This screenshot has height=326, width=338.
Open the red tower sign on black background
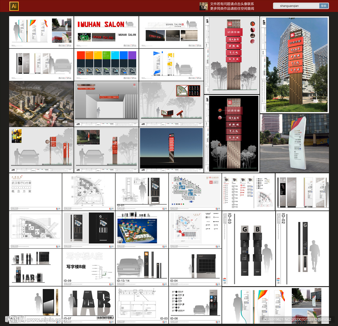pyautogui.click(x=232, y=133)
